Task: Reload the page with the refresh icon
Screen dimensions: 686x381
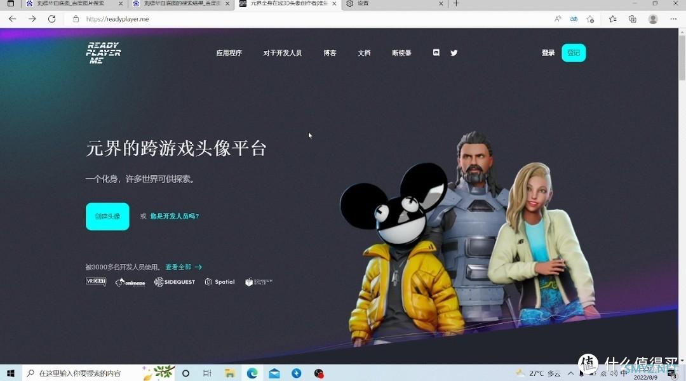Action: pos(51,19)
